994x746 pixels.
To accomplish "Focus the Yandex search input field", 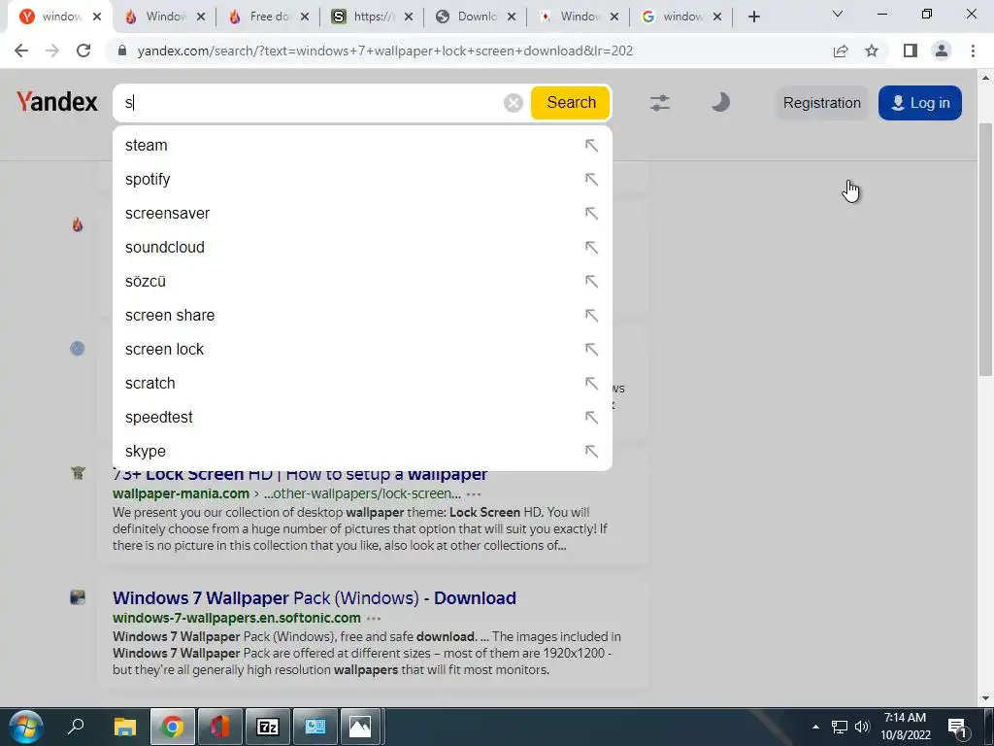I will point(311,103).
